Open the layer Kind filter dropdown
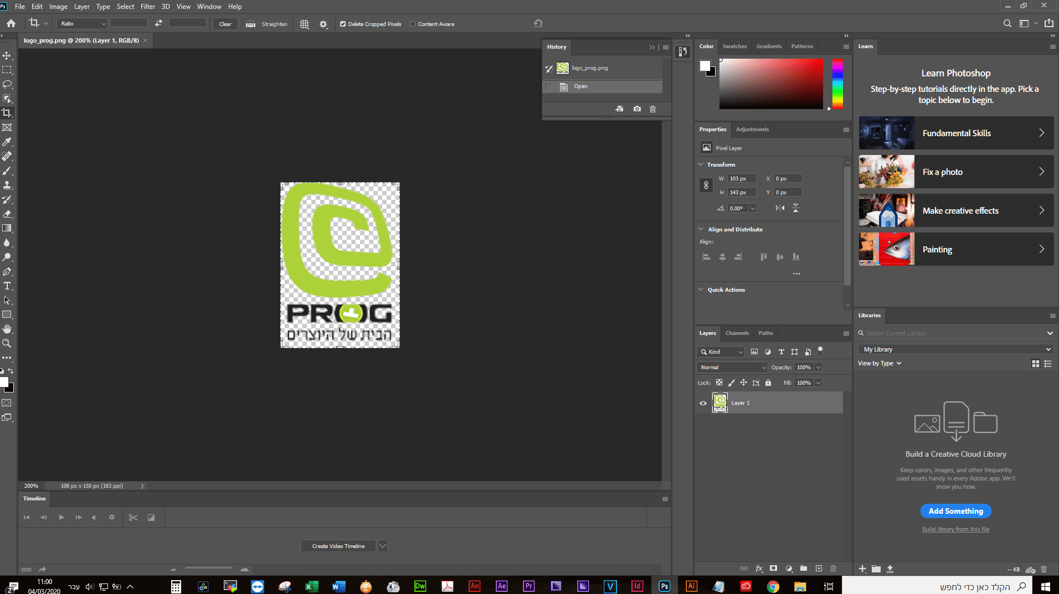Viewport: 1059px width, 594px height. (x=721, y=352)
